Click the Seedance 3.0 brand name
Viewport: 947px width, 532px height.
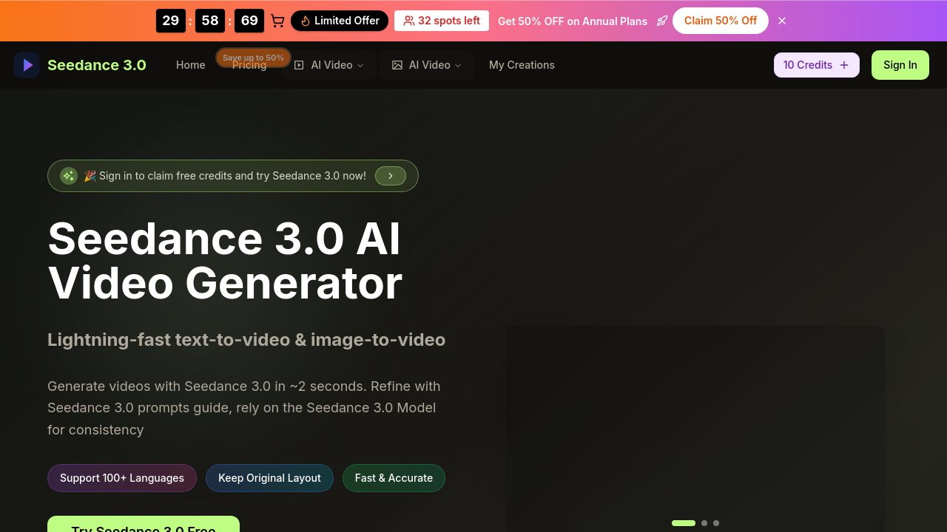(97, 65)
